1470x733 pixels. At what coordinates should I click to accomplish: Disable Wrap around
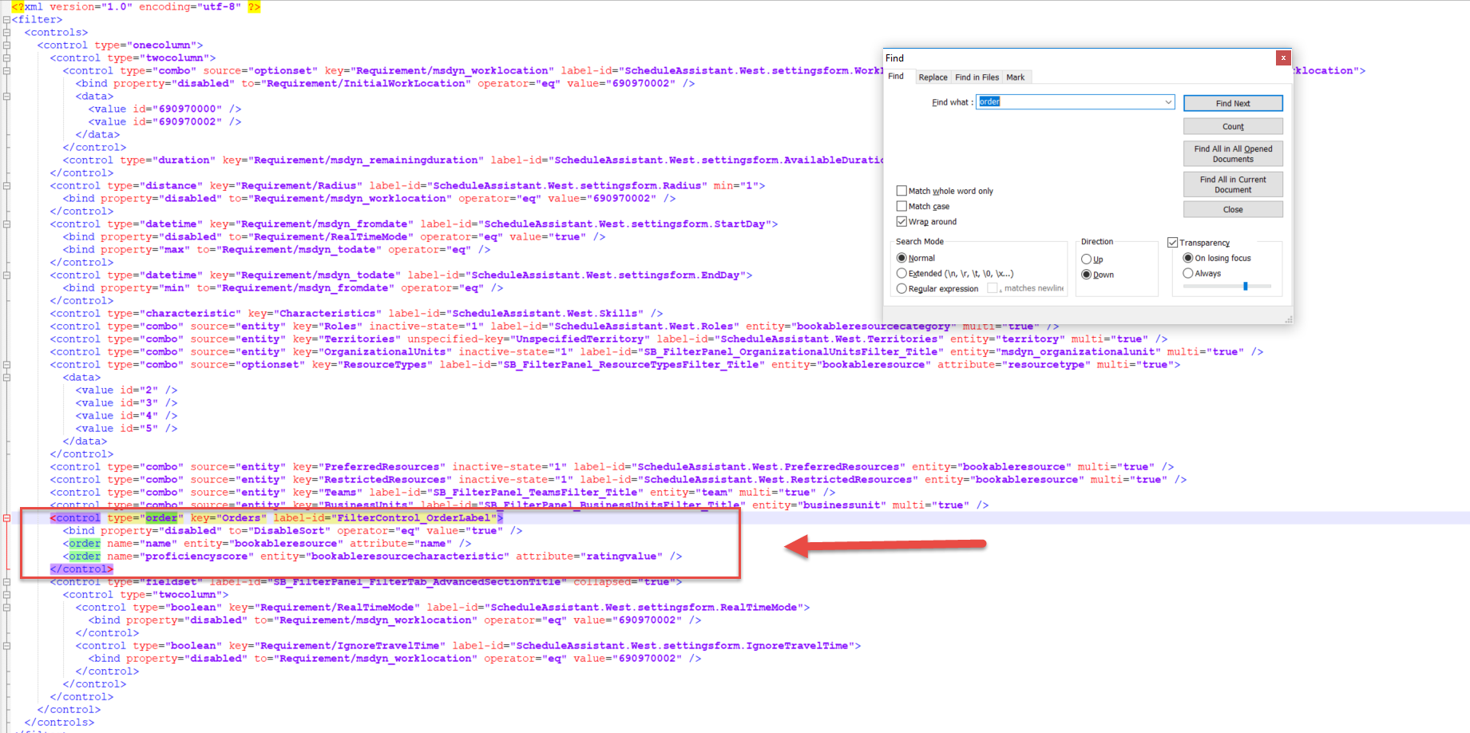pos(901,221)
